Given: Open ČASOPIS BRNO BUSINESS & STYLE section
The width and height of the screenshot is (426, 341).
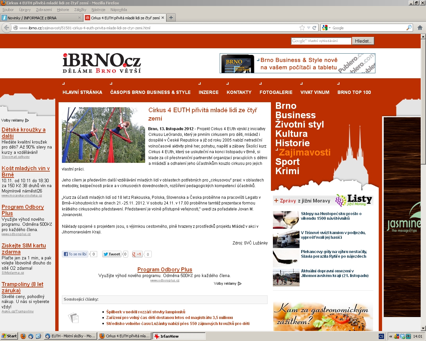Looking at the screenshot, I should click(150, 92).
